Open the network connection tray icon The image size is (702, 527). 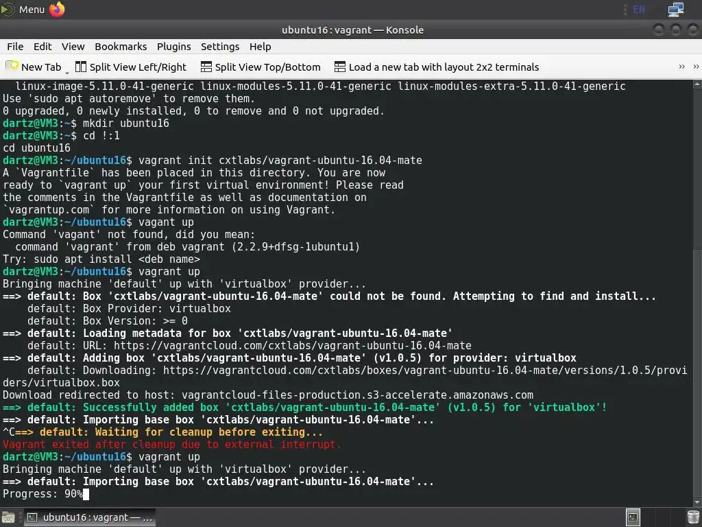click(675, 10)
